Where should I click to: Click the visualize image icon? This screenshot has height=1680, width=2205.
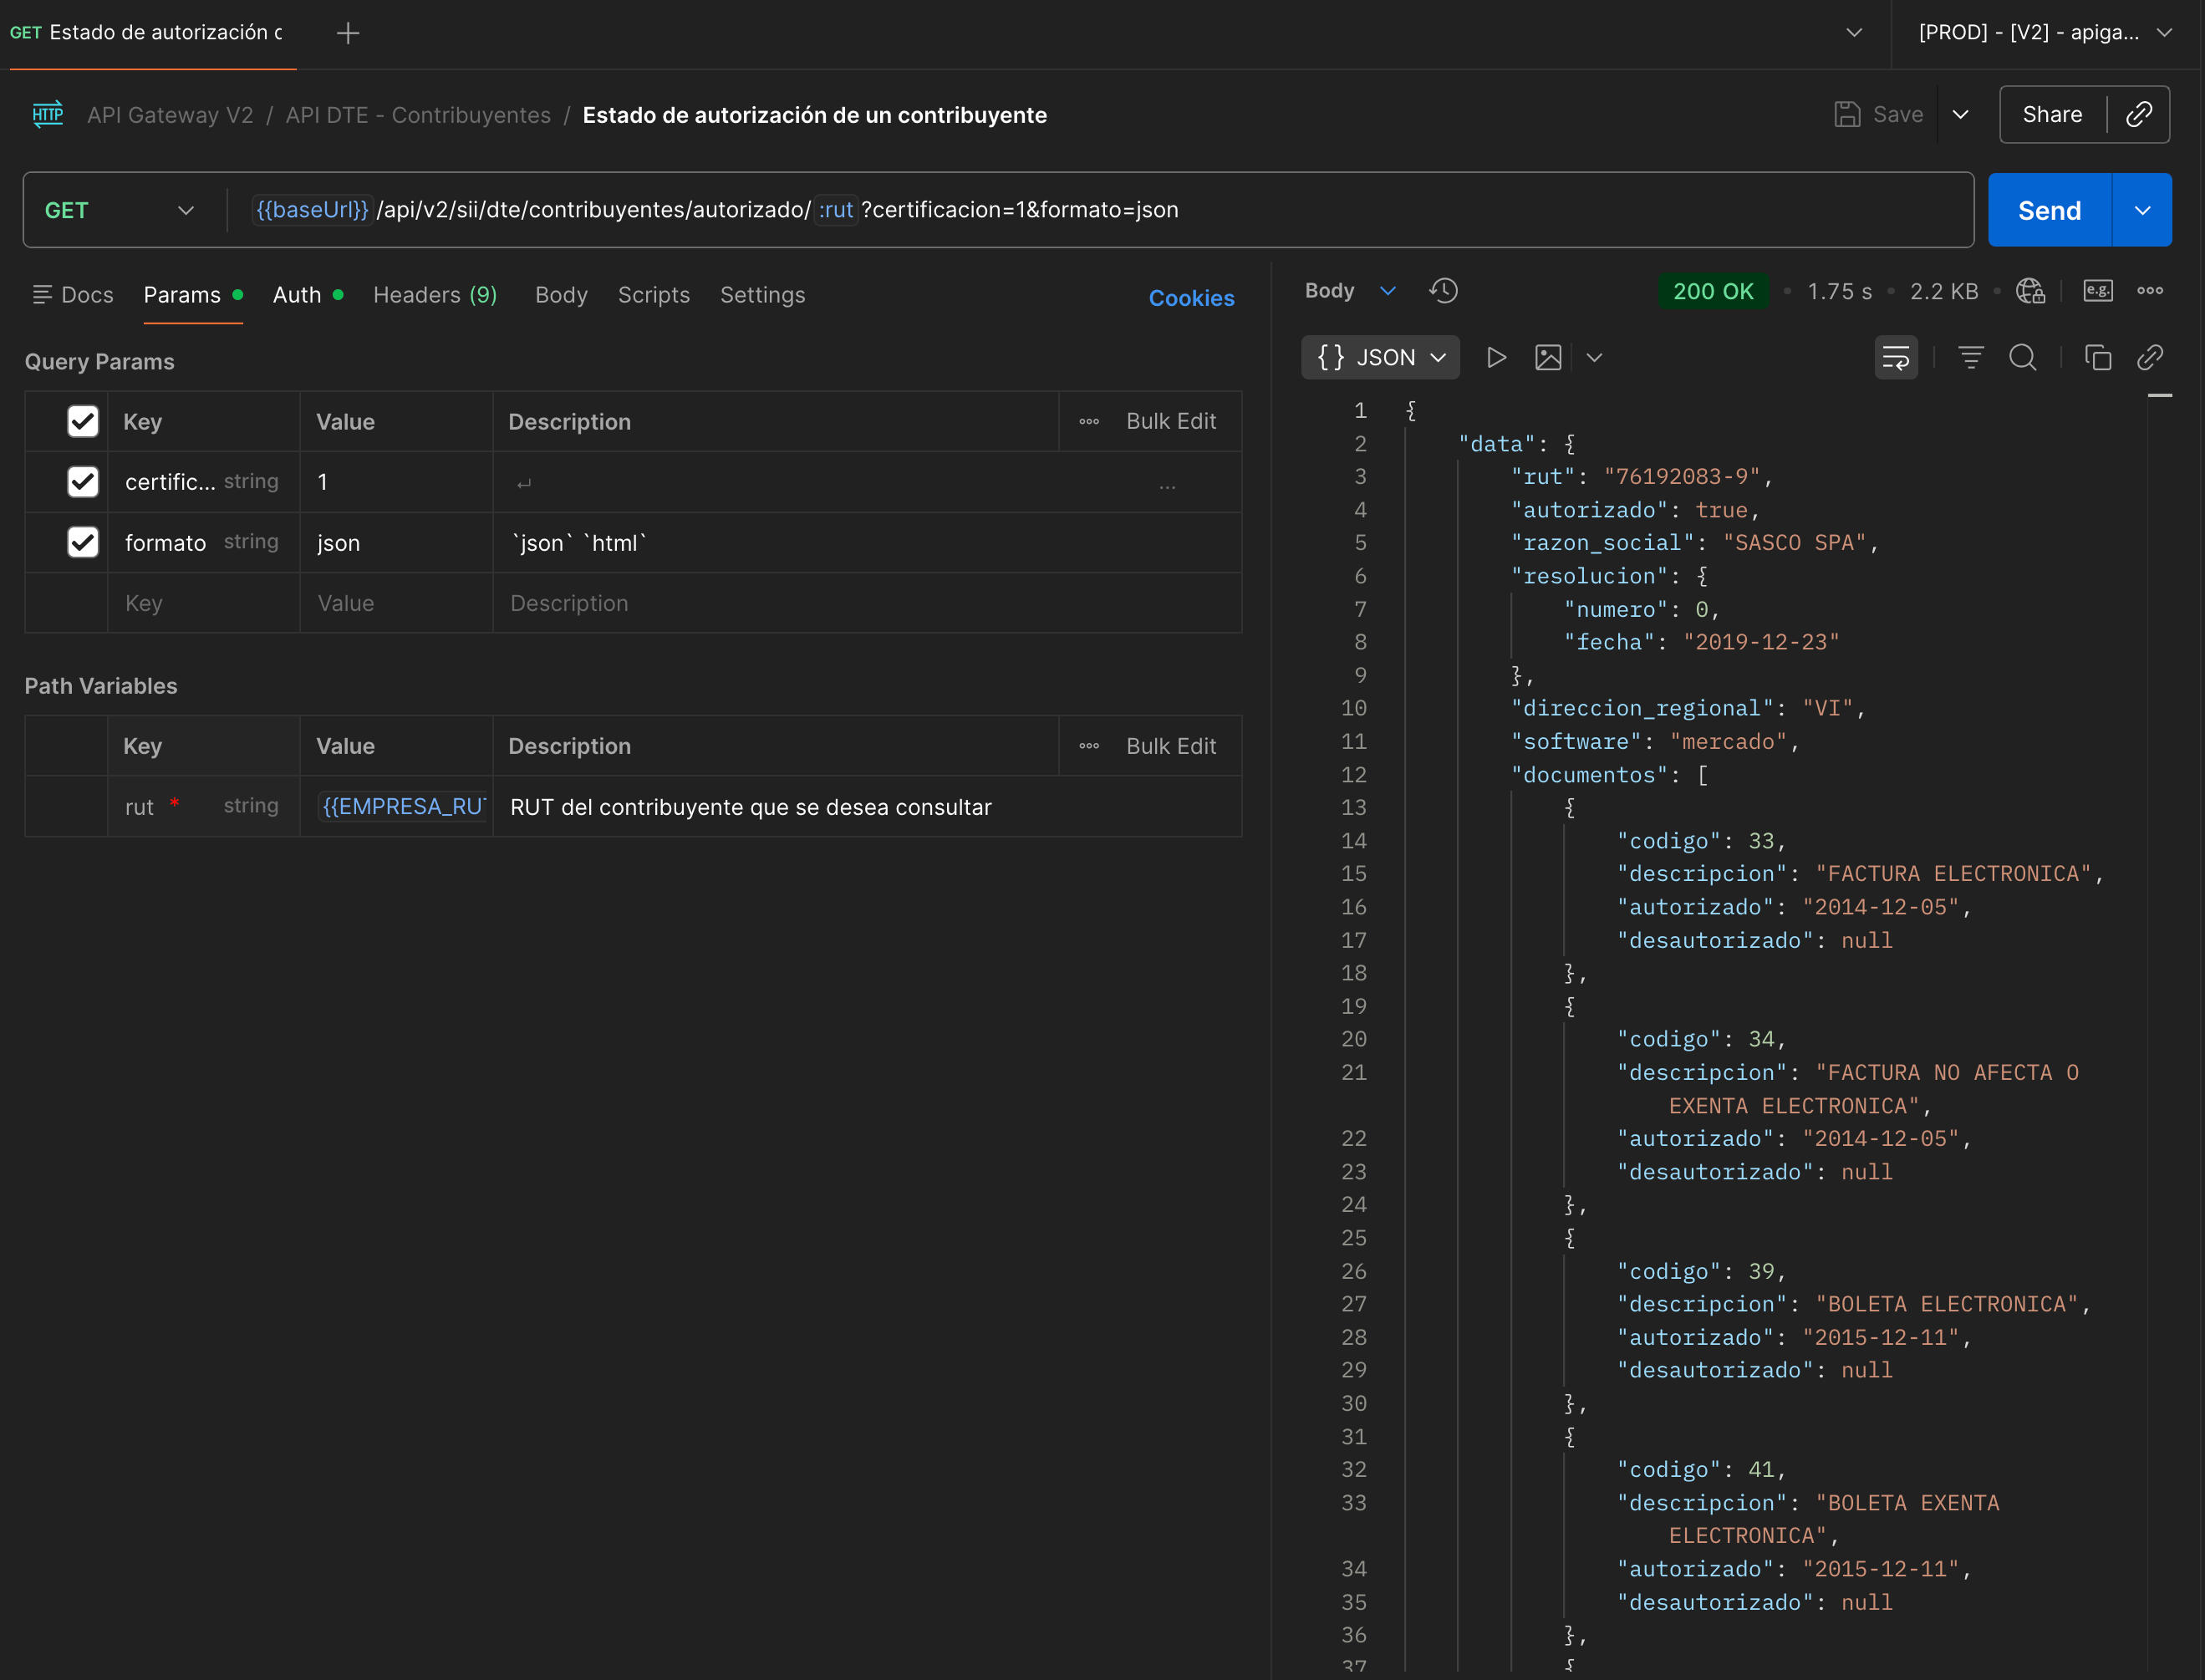1547,357
